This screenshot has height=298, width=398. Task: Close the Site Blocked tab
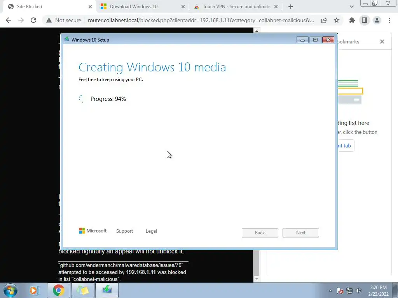point(90,7)
